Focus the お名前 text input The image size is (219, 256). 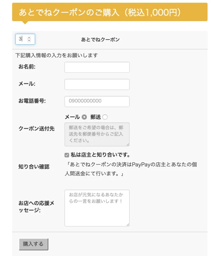(x=97, y=67)
